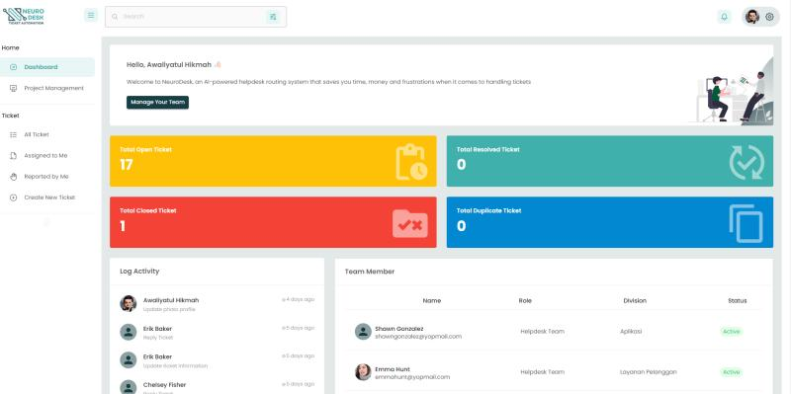Screen dimensions: 791x394
Task: Click the user profile avatar in header
Action: pos(752,17)
